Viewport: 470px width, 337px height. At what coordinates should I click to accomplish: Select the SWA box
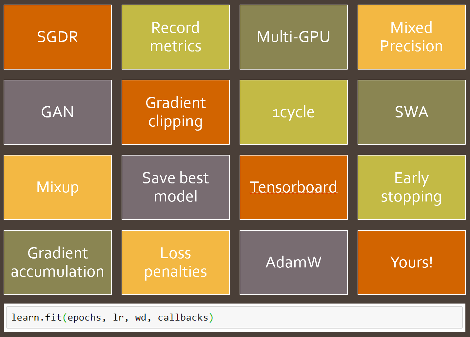point(412,112)
